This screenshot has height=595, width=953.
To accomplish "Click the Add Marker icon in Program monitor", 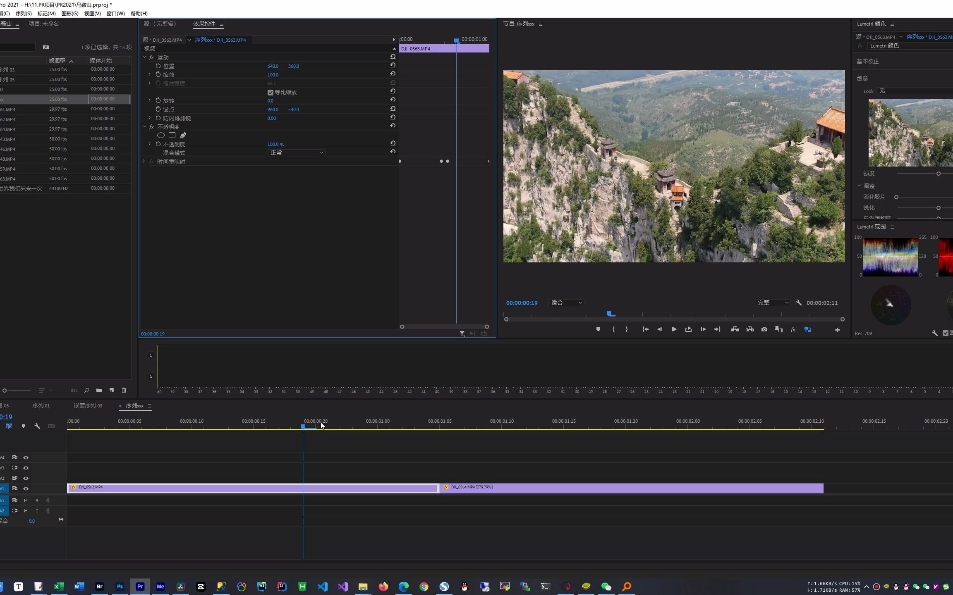I will [598, 329].
